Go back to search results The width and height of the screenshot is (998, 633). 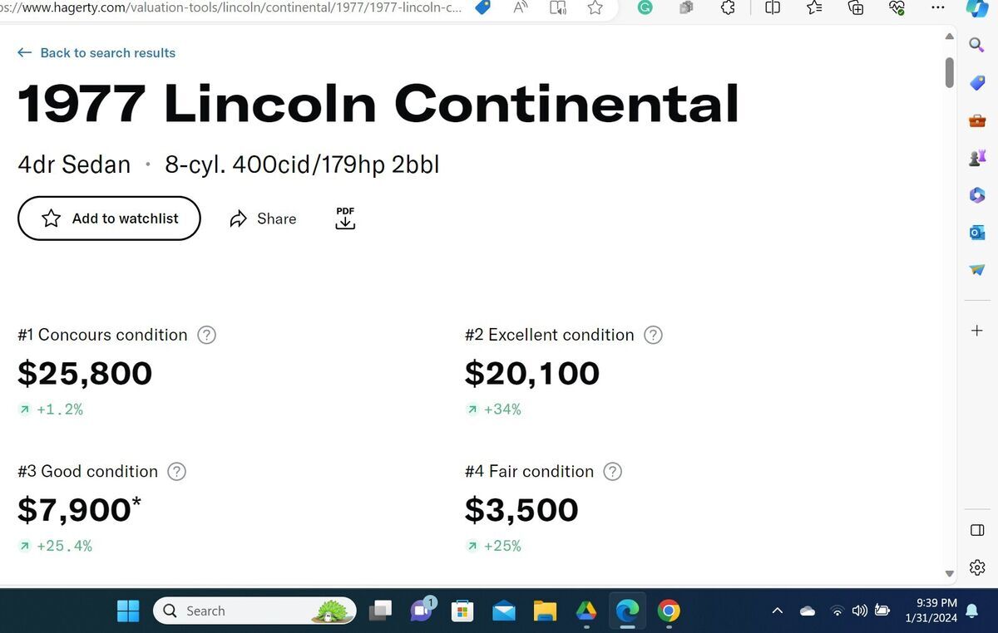pos(96,52)
